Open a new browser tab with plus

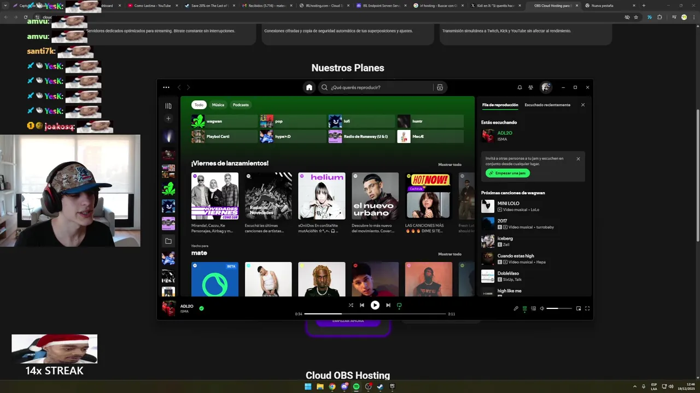tap(644, 5)
